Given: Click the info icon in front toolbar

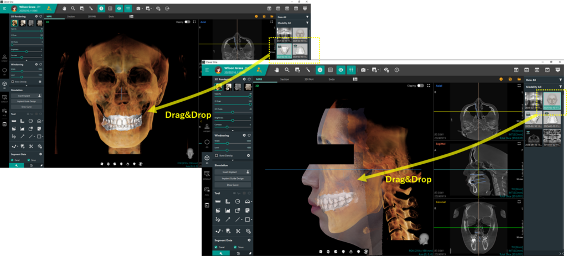Looking at the screenshot, I should [x=319, y=70].
